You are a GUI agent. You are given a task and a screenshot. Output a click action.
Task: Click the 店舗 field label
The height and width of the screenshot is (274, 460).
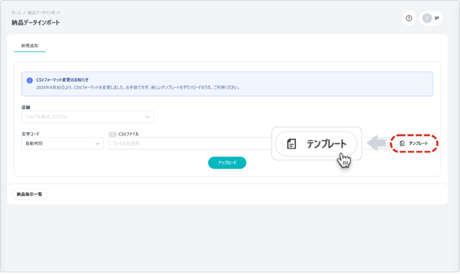26,107
